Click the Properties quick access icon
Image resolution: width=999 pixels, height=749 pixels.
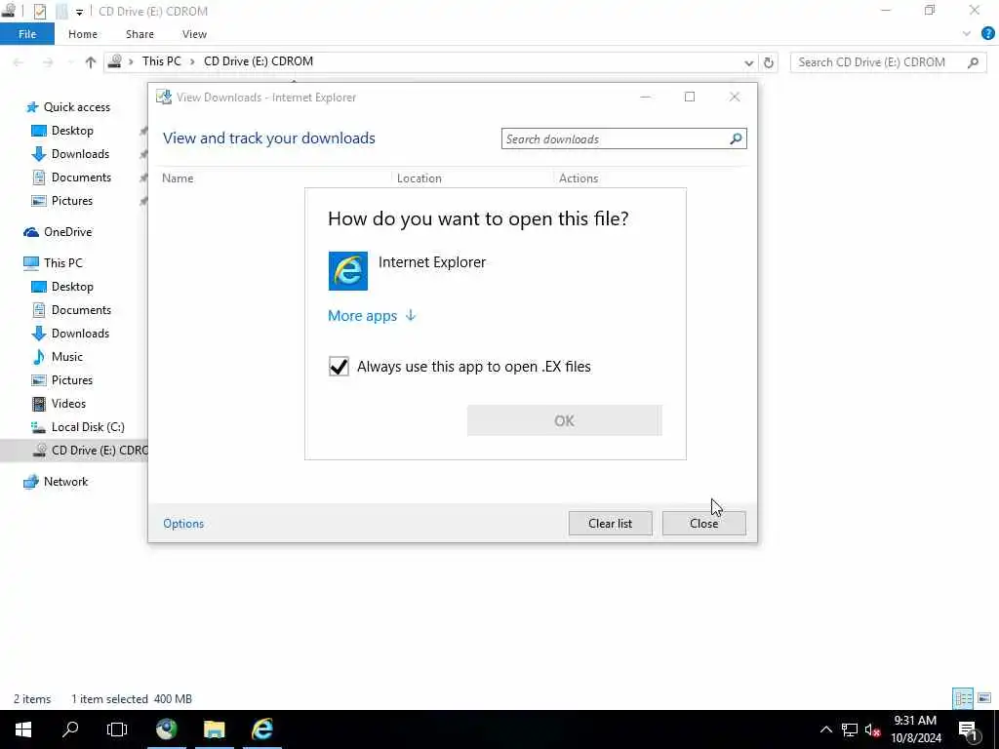coord(39,12)
